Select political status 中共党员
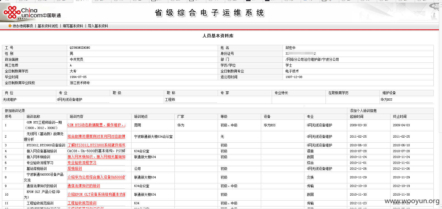This screenshot has height=209, width=442. click(76, 59)
